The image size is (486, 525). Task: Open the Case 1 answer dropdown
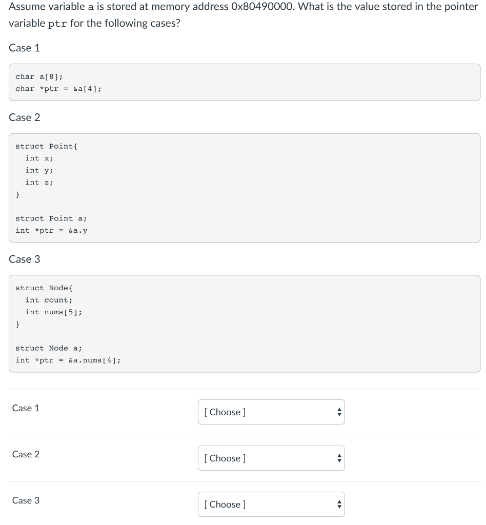click(x=271, y=412)
